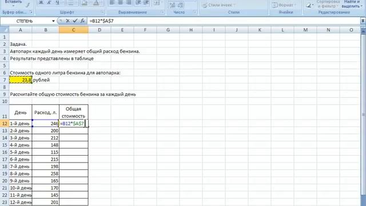Select column B header
366x206 pixels.
46,30
